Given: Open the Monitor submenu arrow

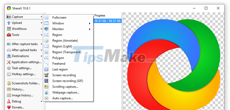Looking at the screenshot, I should click(x=89, y=29).
